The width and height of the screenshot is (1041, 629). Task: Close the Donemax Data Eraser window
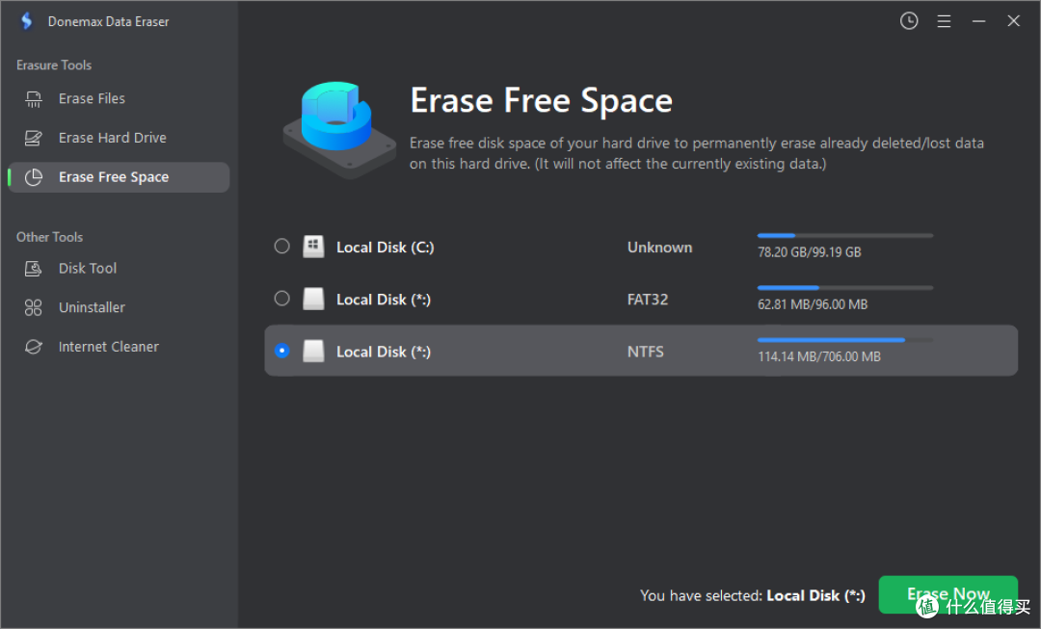coord(1013,21)
